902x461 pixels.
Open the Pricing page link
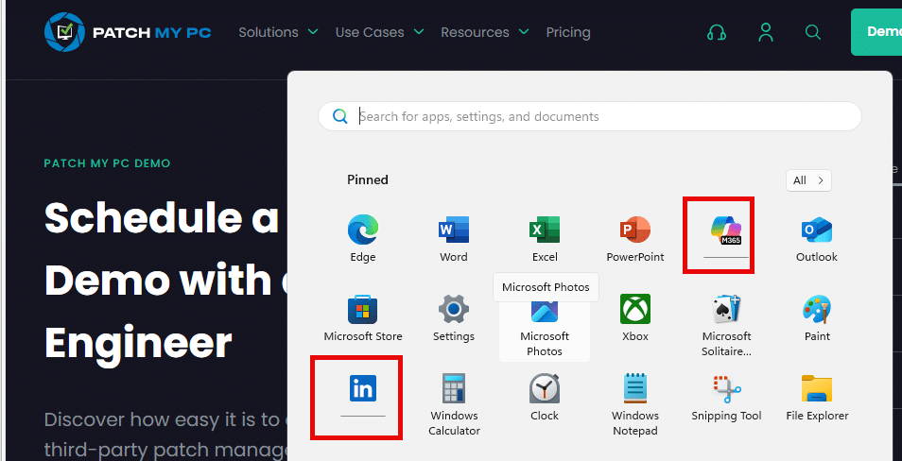[x=568, y=32]
